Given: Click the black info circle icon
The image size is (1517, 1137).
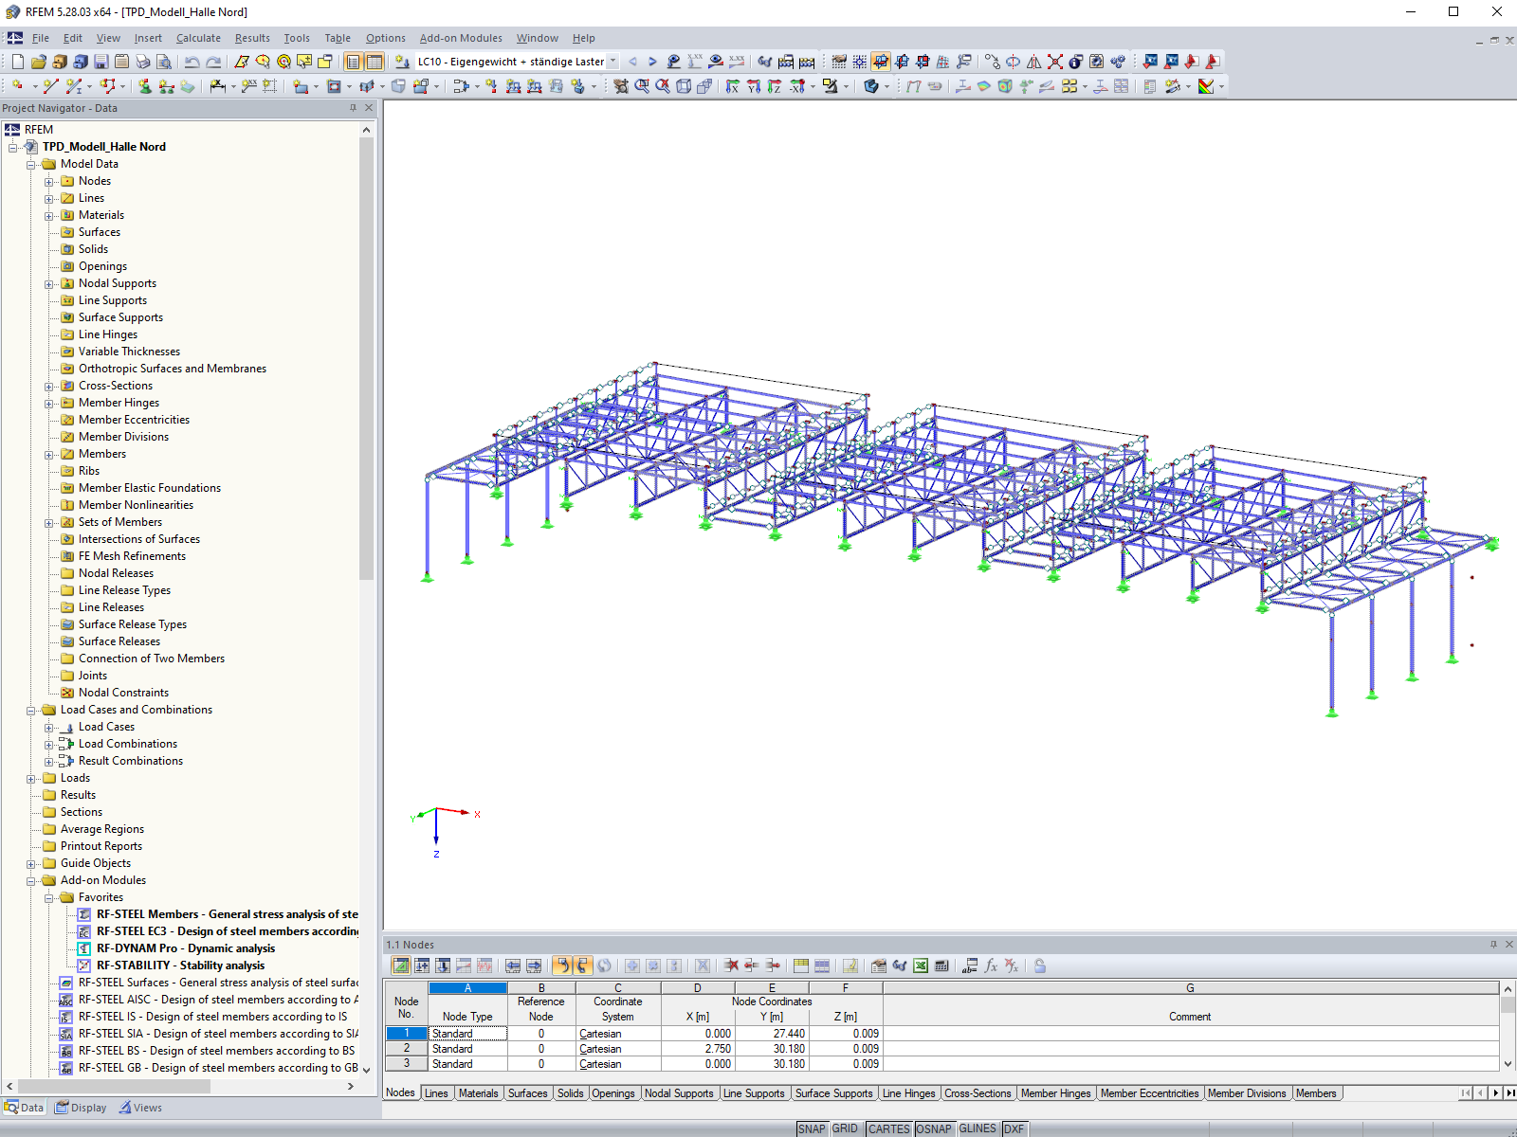Looking at the screenshot, I should point(1075,62).
